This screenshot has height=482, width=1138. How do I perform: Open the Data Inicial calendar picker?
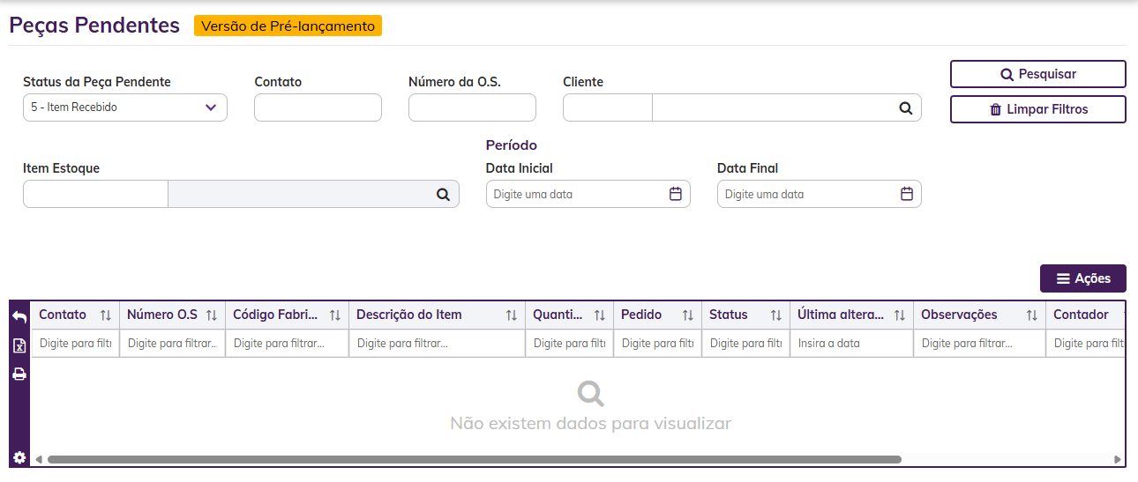[x=676, y=194]
